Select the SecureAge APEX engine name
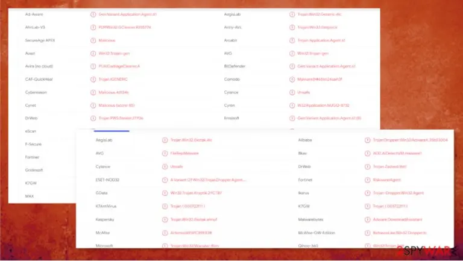463x261 pixels. coord(40,40)
